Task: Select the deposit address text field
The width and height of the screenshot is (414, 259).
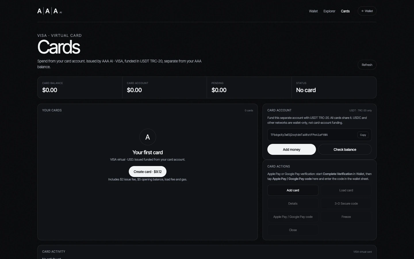Action: (319, 135)
